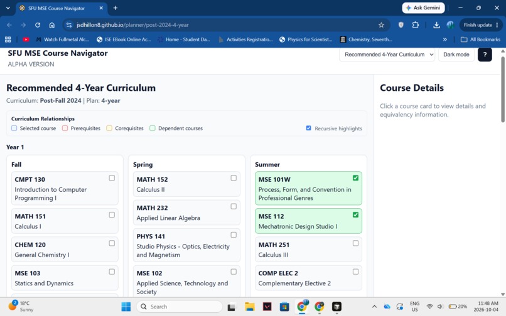The width and height of the screenshot is (506, 316).
Task: Check the MATH 251 course checkbox
Action: pos(355,243)
